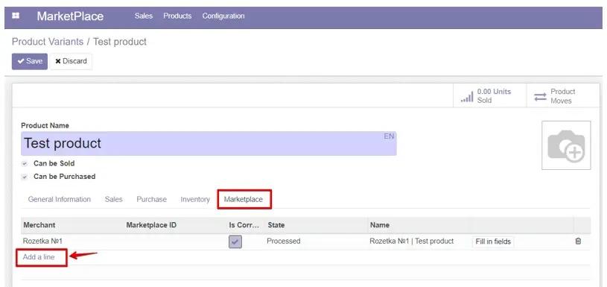
Task: Click the arrows icon beside Product Moves
Action: pyautogui.click(x=540, y=97)
